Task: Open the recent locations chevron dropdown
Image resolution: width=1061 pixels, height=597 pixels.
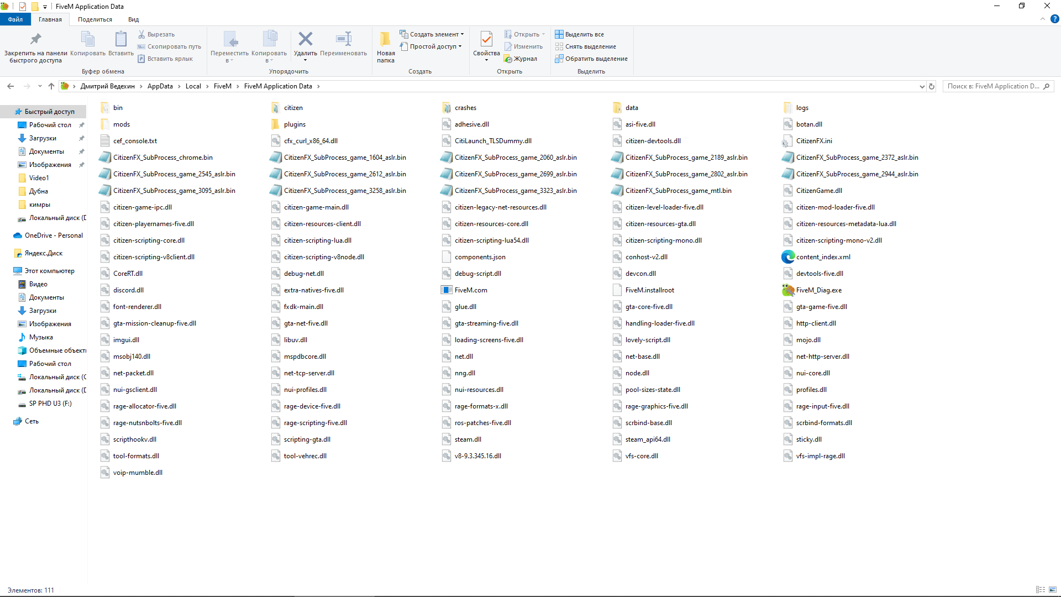Action: pyautogui.click(x=40, y=86)
